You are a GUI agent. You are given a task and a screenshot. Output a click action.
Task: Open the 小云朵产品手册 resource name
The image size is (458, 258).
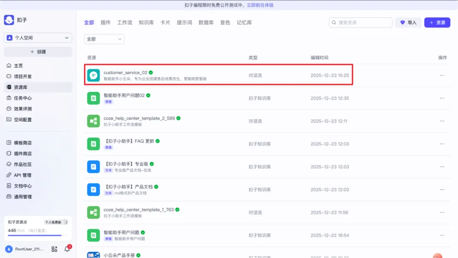pos(119,255)
